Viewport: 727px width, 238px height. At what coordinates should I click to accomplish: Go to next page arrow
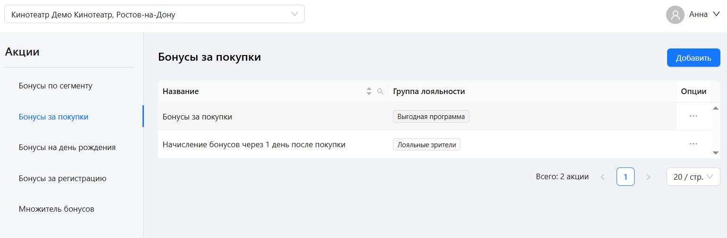click(648, 177)
